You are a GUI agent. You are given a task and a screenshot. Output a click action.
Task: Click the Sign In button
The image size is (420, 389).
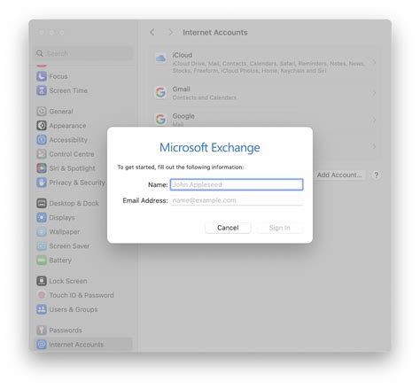click(279, 228)
